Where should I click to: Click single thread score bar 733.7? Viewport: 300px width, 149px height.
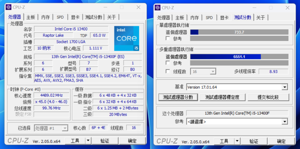[x=239, y=32]
